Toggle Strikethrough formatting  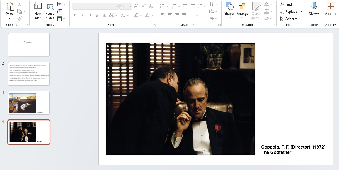coord(104,15)
